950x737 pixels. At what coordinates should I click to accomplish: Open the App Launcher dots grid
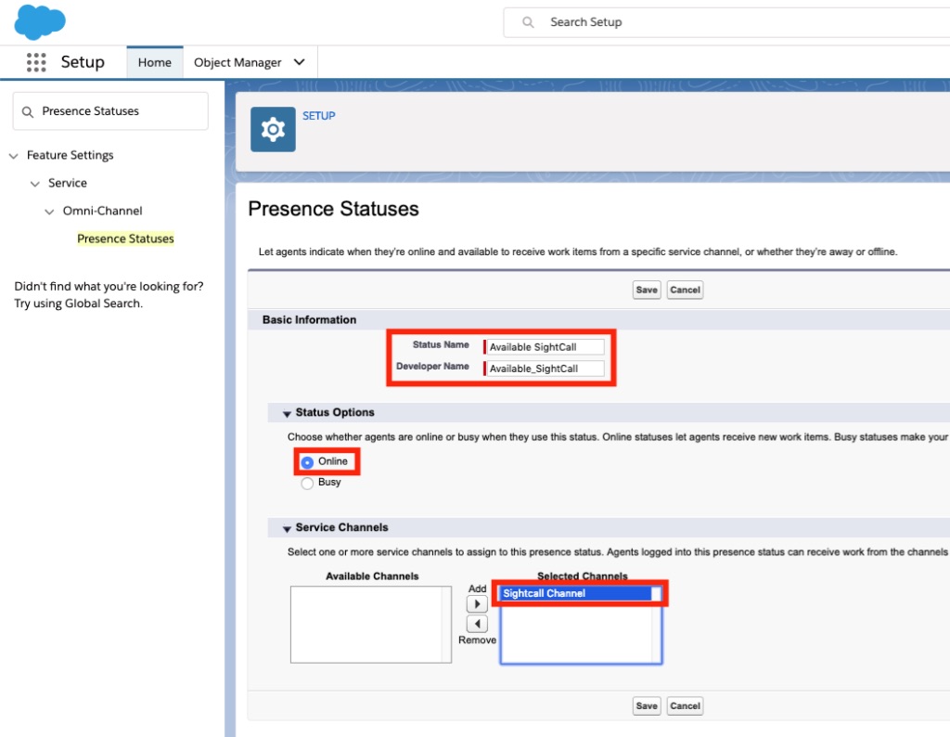[x=36, y=62]
